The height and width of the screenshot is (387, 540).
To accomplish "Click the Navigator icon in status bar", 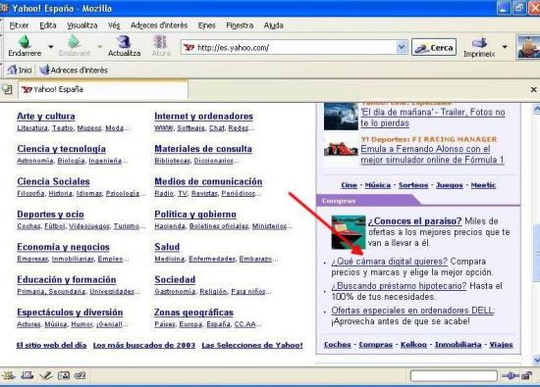I will tap(8, 375).
